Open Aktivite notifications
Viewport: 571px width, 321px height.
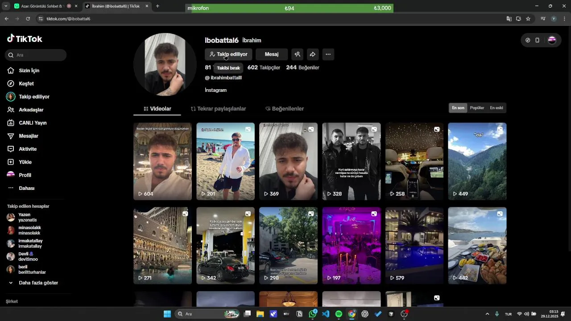coord(28,149)
